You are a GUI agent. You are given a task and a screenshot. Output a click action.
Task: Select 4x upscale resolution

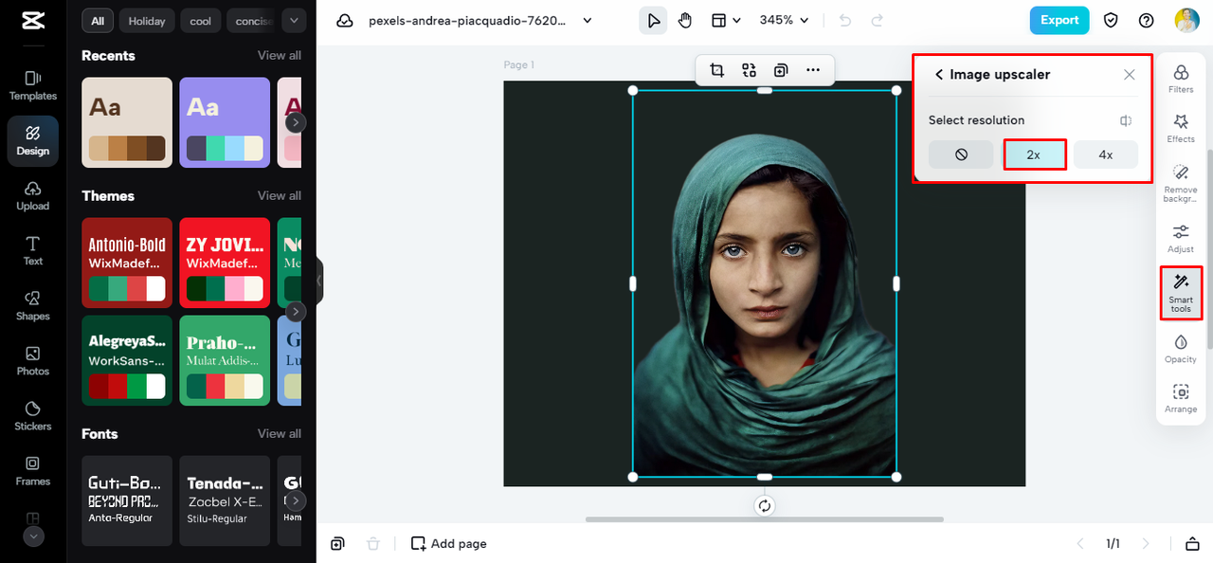click(1106, 154)
